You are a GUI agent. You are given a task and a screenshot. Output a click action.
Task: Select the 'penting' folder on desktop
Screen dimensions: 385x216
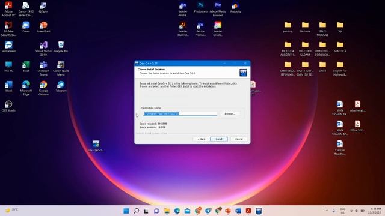tap(288, 27)
